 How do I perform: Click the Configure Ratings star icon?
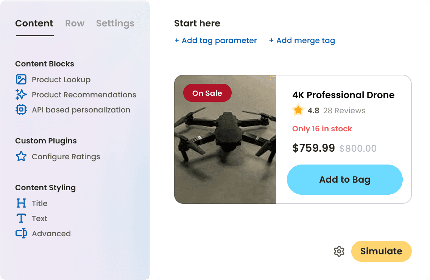pyautogui.click(x=21, y=157)
